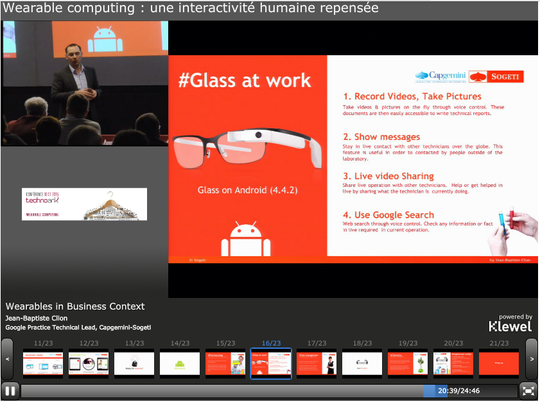Screen dimensions: 540x402
Task: Jump to slide 12/23 thumbnail
Action: click(89, 363)
